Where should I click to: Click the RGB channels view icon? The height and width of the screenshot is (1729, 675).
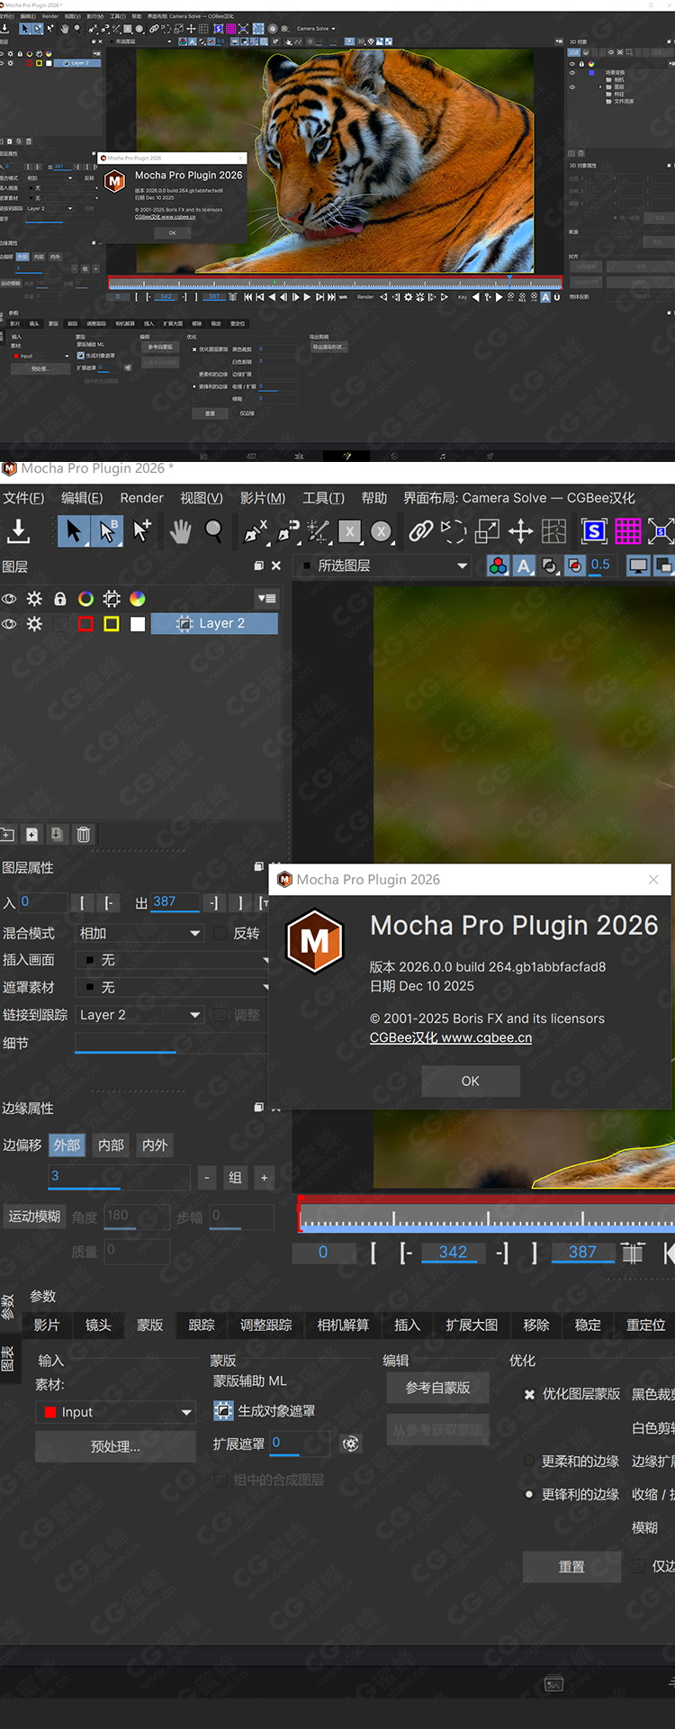click(x=498, y=566)
